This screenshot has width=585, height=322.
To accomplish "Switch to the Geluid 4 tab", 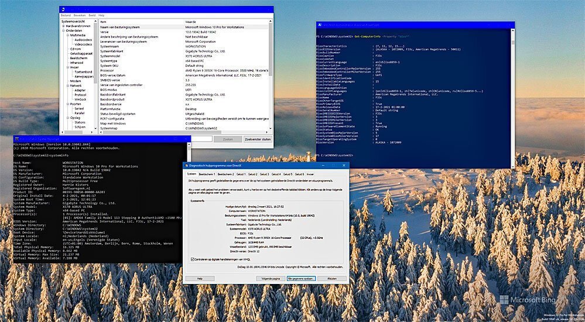I will pos(276,174).
